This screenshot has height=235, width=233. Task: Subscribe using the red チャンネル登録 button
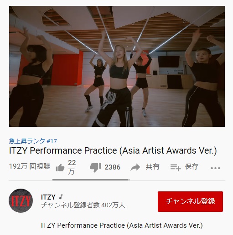coord(190,201)
